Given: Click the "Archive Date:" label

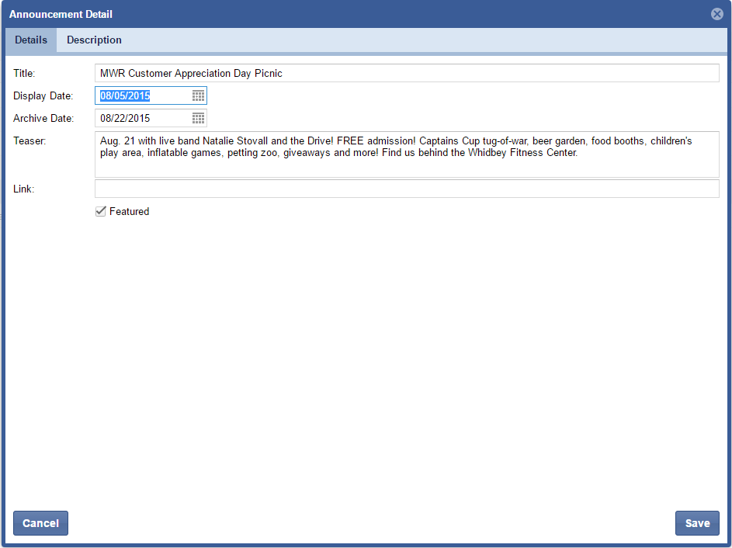Looking at the screenshot, I should tap(43, 118).
